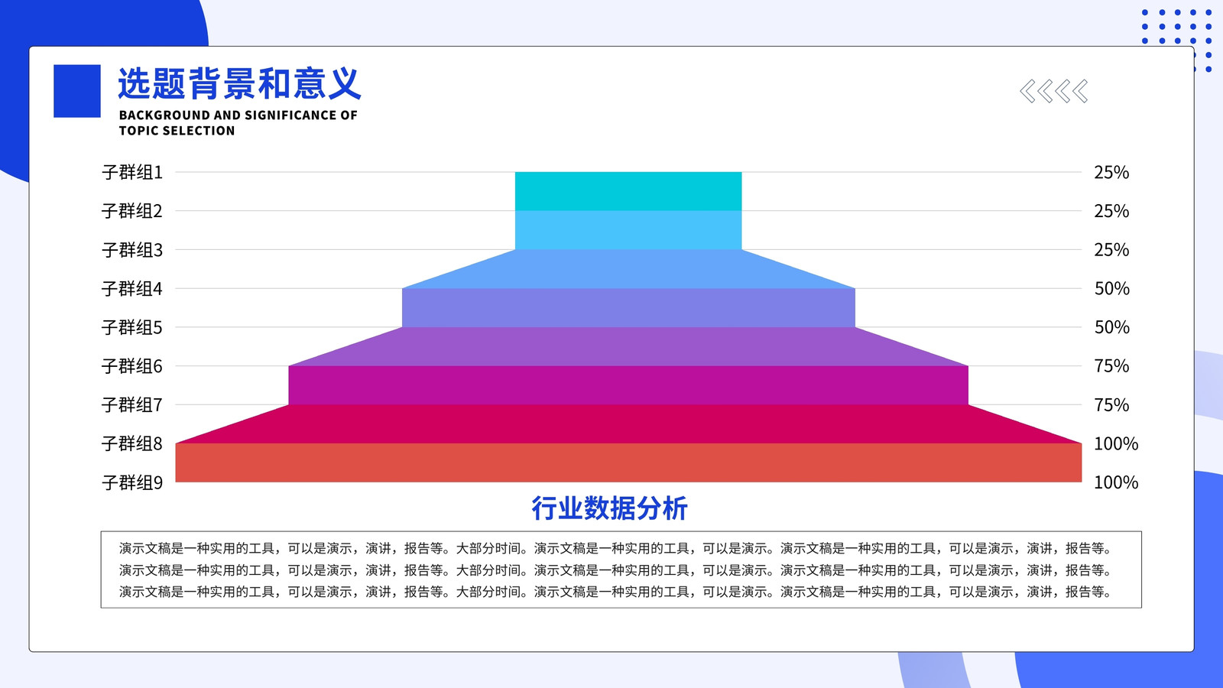
Task: Select the cyan top band of the funnel
Action: [x=628, y=191]
